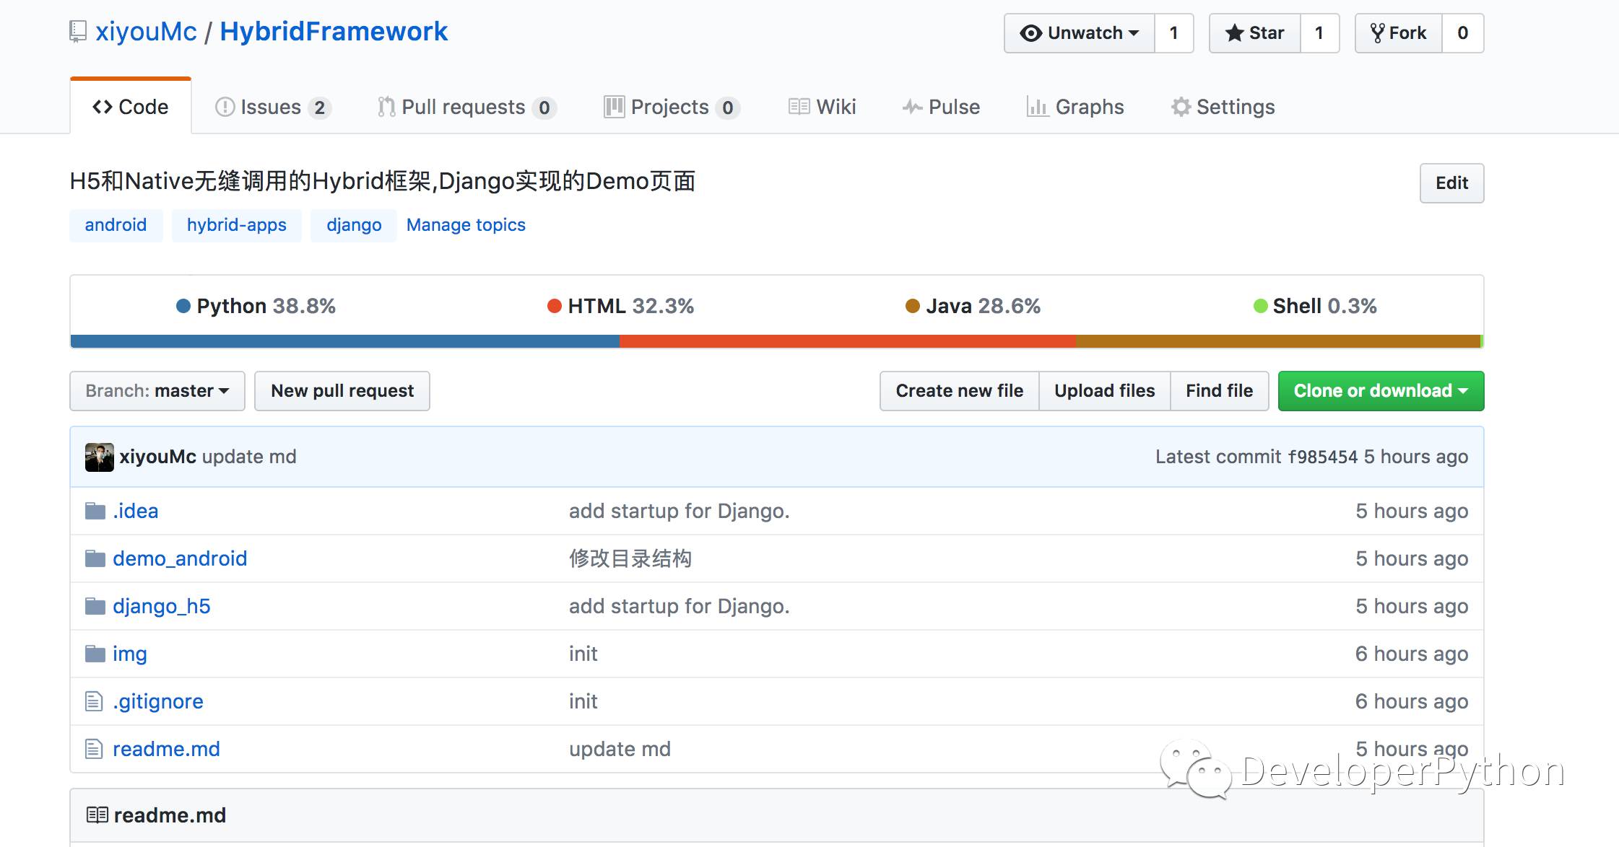Click xiyouMc's avatar in latest commit bar
Screen dimensions: 1619x847
[100, 457]
